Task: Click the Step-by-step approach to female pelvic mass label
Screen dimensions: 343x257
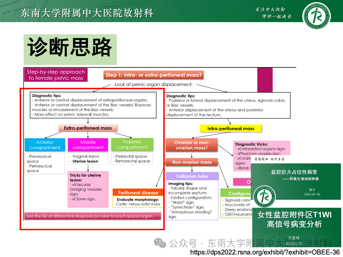Action: tap(56, 75)
